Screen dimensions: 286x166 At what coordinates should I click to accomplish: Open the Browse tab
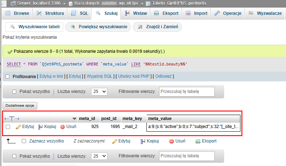click(17, 13)
